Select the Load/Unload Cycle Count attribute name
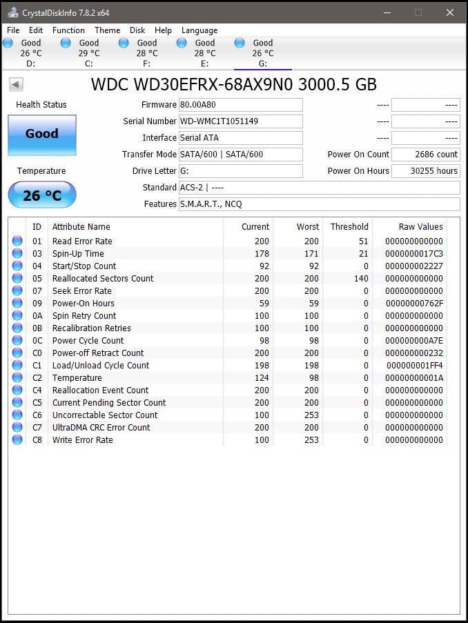This screenshot has height=623, width=468. (101, 365)
